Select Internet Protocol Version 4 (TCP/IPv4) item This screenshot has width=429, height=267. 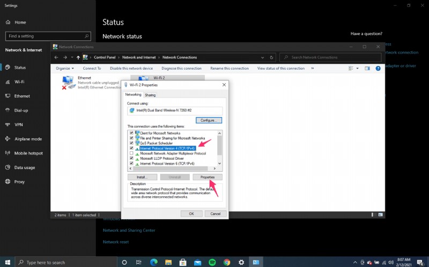coord(167,149)
